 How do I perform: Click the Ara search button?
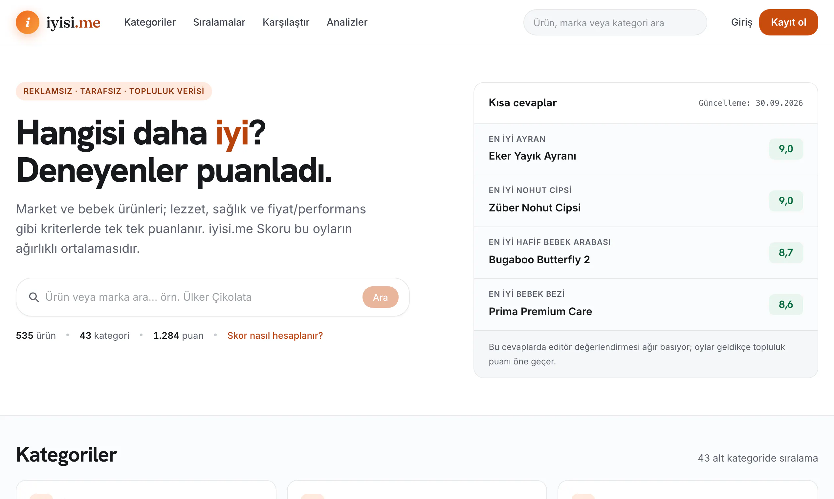[380, 297]
